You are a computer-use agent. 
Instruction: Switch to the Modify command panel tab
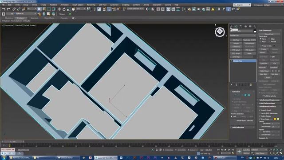(x=236, y=27)
